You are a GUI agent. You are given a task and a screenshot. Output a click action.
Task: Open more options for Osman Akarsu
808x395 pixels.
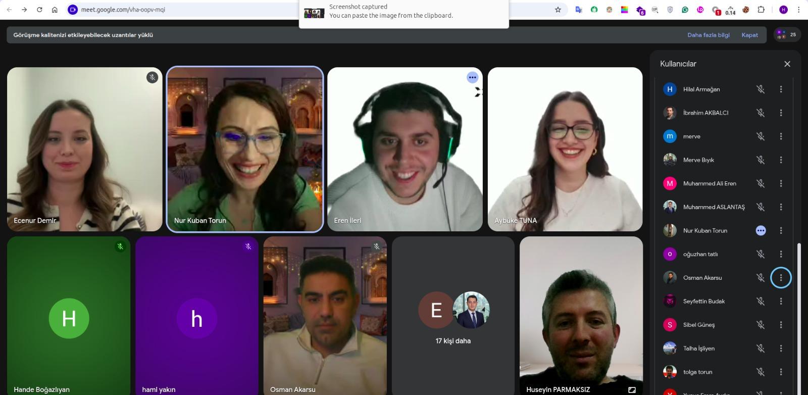[781, 278]
